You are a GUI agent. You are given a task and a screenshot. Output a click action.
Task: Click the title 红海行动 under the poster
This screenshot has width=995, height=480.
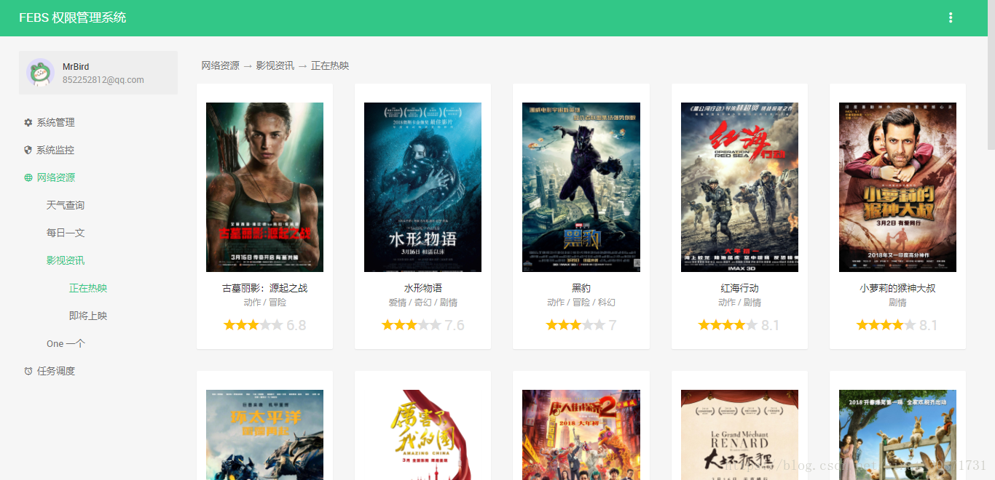pos(739,288)
